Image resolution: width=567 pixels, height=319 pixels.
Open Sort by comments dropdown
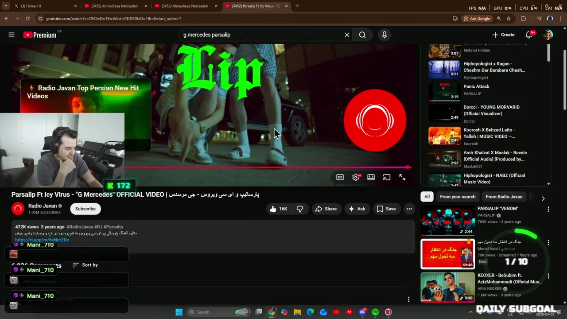click(85, 265)
